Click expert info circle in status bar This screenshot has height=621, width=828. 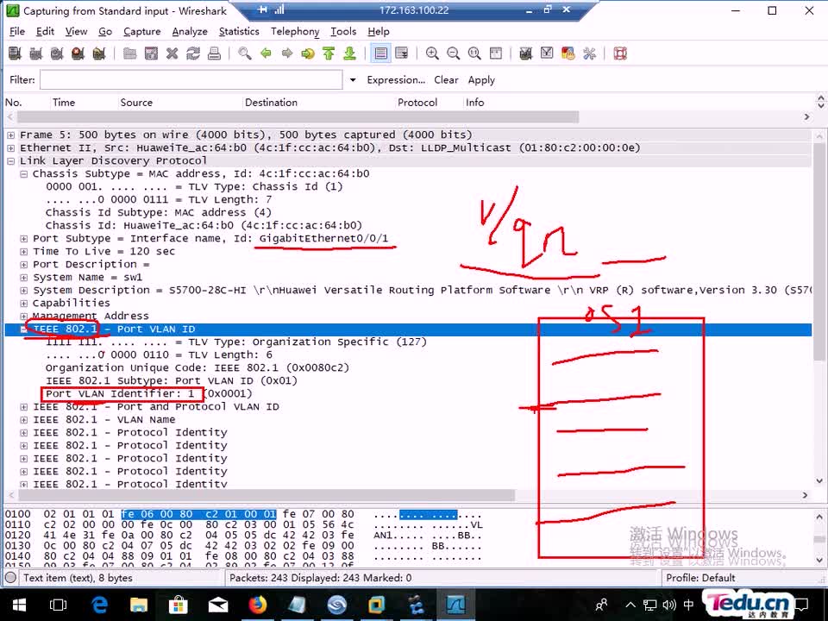coord(10,578)
